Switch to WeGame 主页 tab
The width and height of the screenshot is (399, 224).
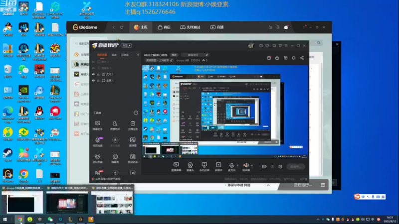(141, 27)
